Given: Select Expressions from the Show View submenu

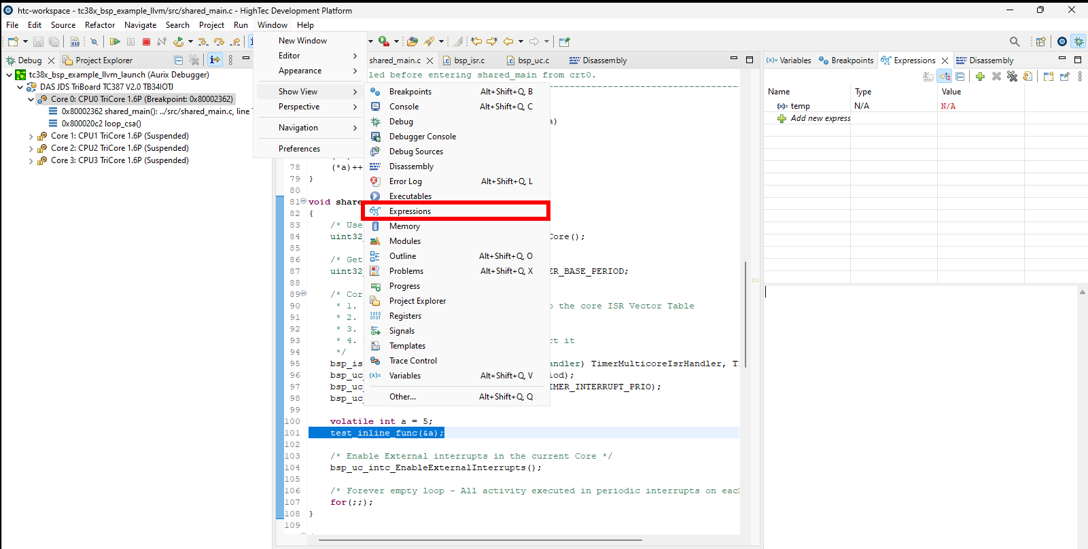Looking at the screenshot, I should [x=410, y=211].
